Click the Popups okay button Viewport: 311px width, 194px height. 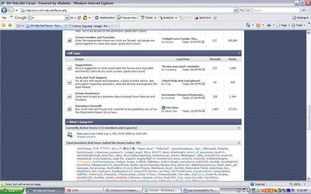pyautogui.click(x=127, y=17)
